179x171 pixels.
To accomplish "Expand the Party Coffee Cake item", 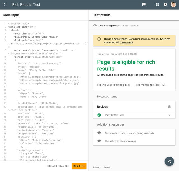I will point(169,115).
